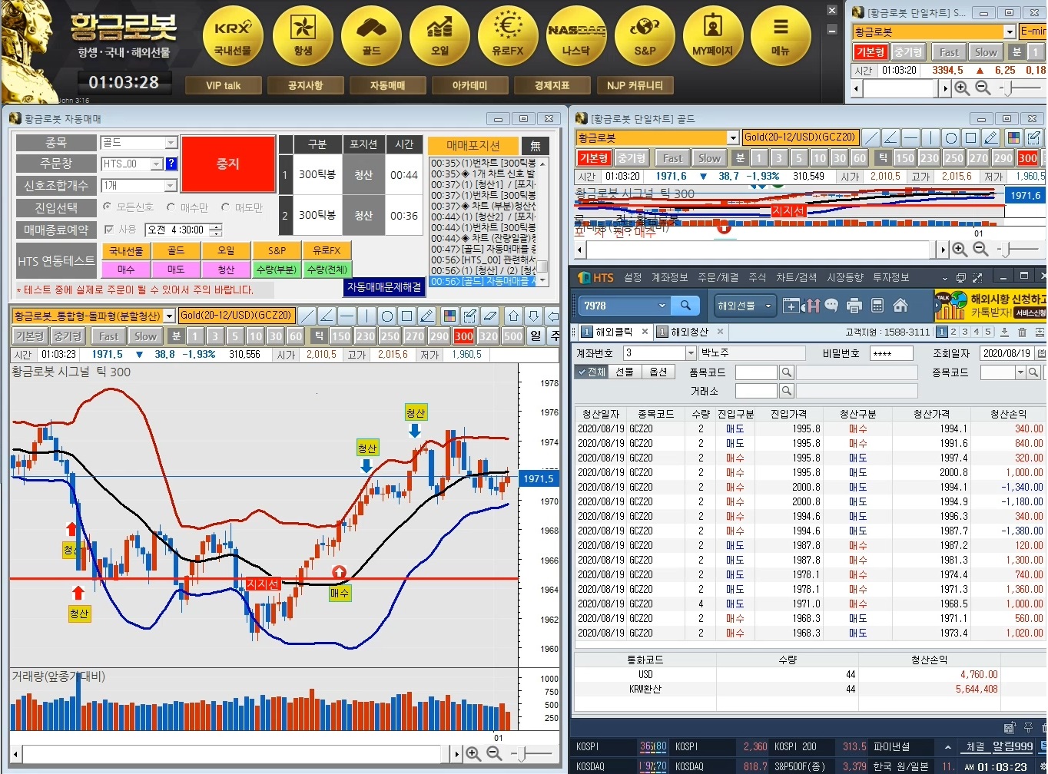Select trend line tool in bottom-left chart toolbar
The image size is (1048, 774).
tap(307, 316)
